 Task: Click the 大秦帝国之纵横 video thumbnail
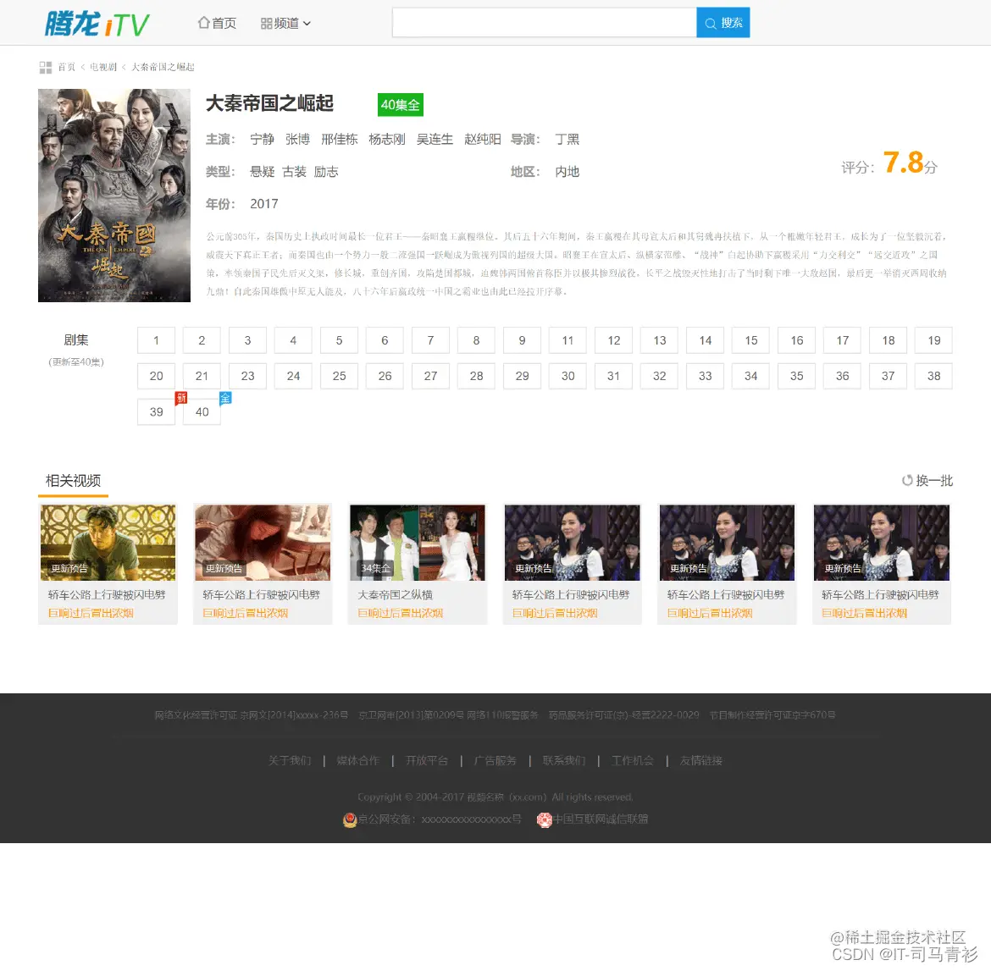coord(417,542)
